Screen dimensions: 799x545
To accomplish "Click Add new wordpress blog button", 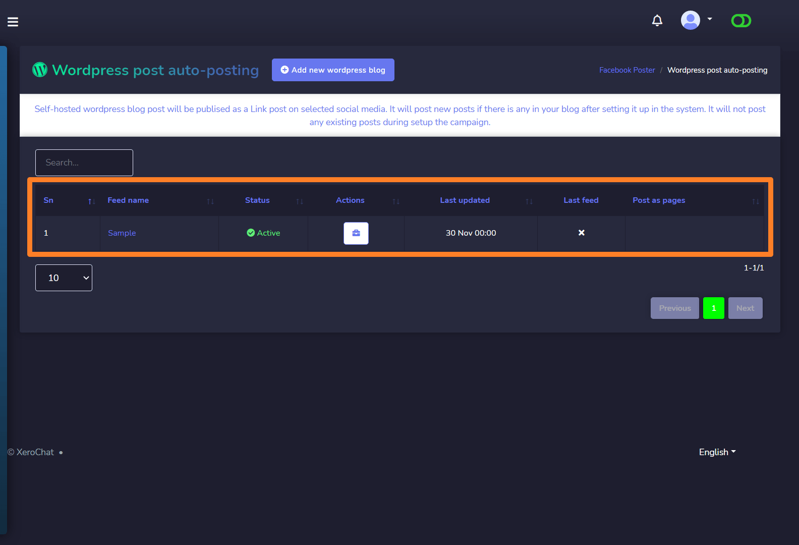I will point(333,70).
